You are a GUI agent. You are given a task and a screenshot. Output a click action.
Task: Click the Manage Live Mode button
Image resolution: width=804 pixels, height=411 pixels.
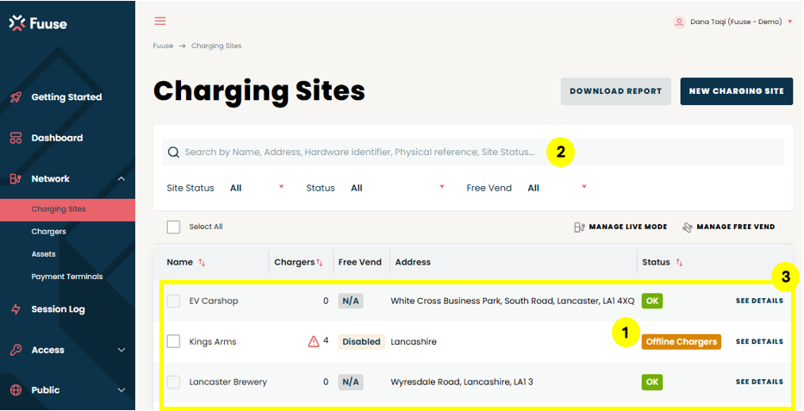(x=620, y=227)
